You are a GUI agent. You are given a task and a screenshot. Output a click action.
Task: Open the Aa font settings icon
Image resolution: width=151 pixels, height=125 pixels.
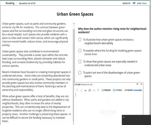[x=94, y=90]
